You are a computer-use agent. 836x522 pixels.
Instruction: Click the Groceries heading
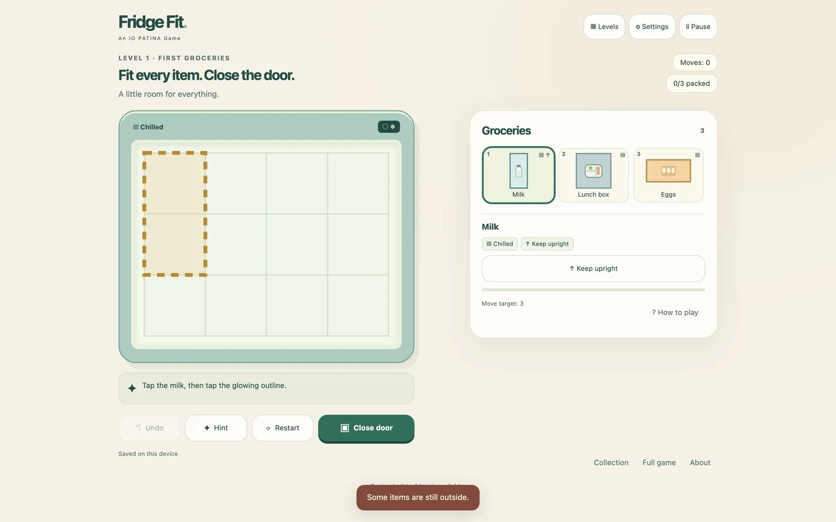pyautogui.click(x=506, y=130)
